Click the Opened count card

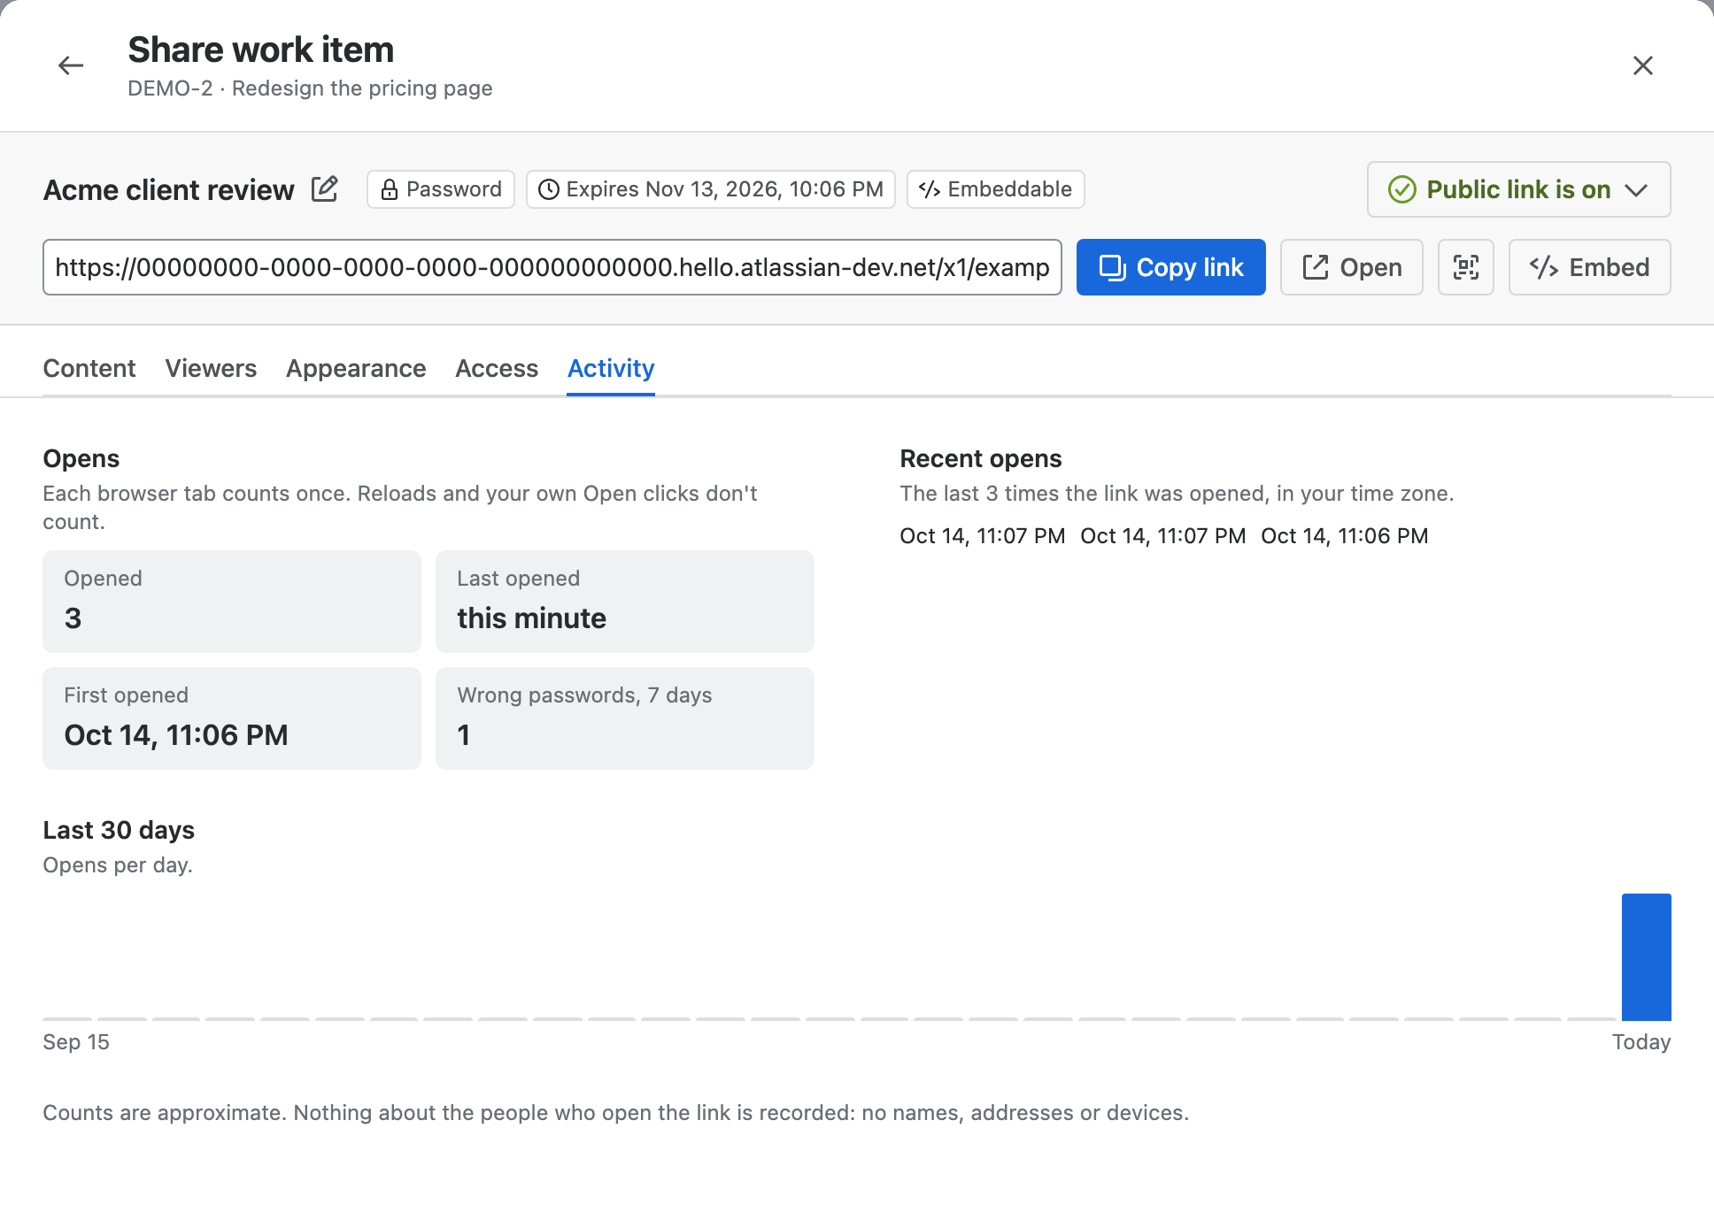pos(232,602)
